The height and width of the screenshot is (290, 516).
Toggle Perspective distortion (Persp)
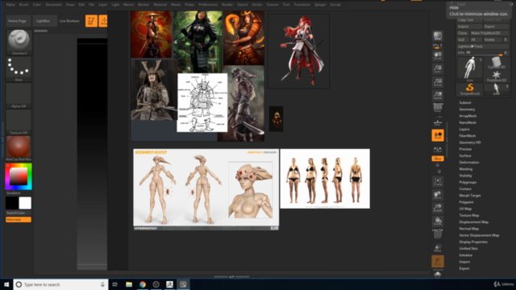click(438, 108)
